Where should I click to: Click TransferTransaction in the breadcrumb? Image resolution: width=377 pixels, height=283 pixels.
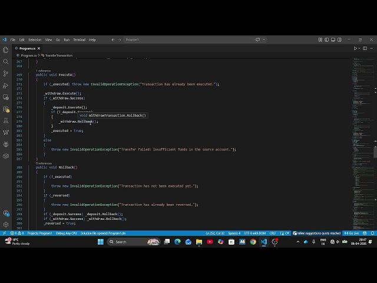pyautogui.click(x=59, y=55)
